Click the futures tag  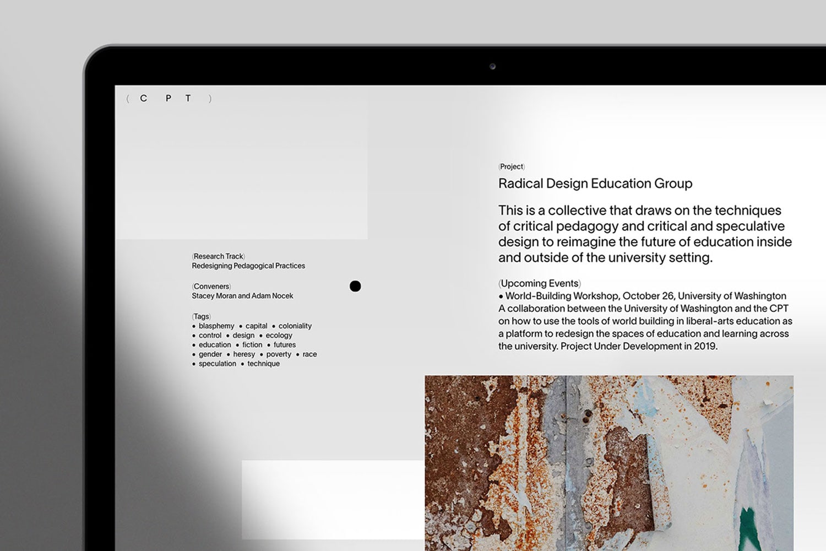(x=284, y=345)
